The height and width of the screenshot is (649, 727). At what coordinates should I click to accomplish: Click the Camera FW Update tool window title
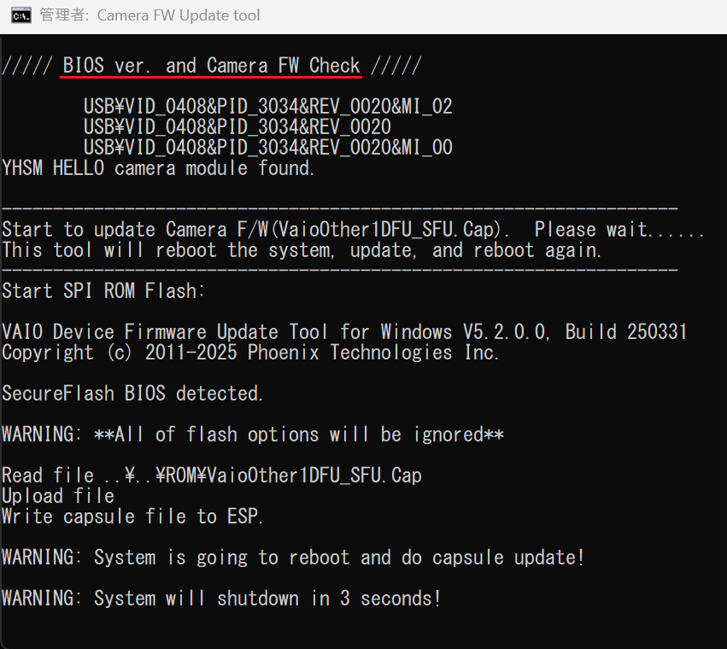[x=150, y=15]
